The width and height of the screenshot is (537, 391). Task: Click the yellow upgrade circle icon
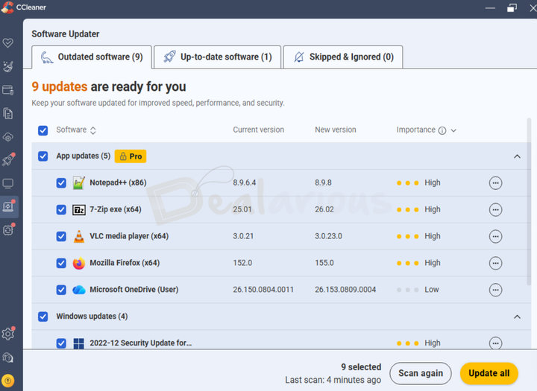coord(8,381)
